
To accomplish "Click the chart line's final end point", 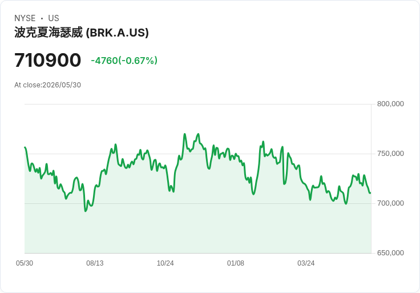I will tap(370, 192).
